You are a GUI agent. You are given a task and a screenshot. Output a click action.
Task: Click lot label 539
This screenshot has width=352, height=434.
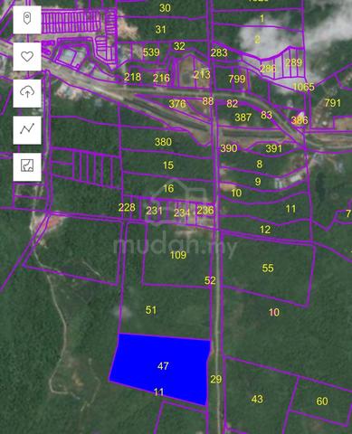tap(151, 52)
